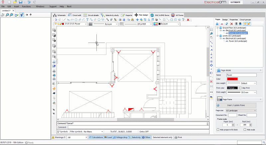Click the Symbols button below command line
266x145 pixels.
63,132
